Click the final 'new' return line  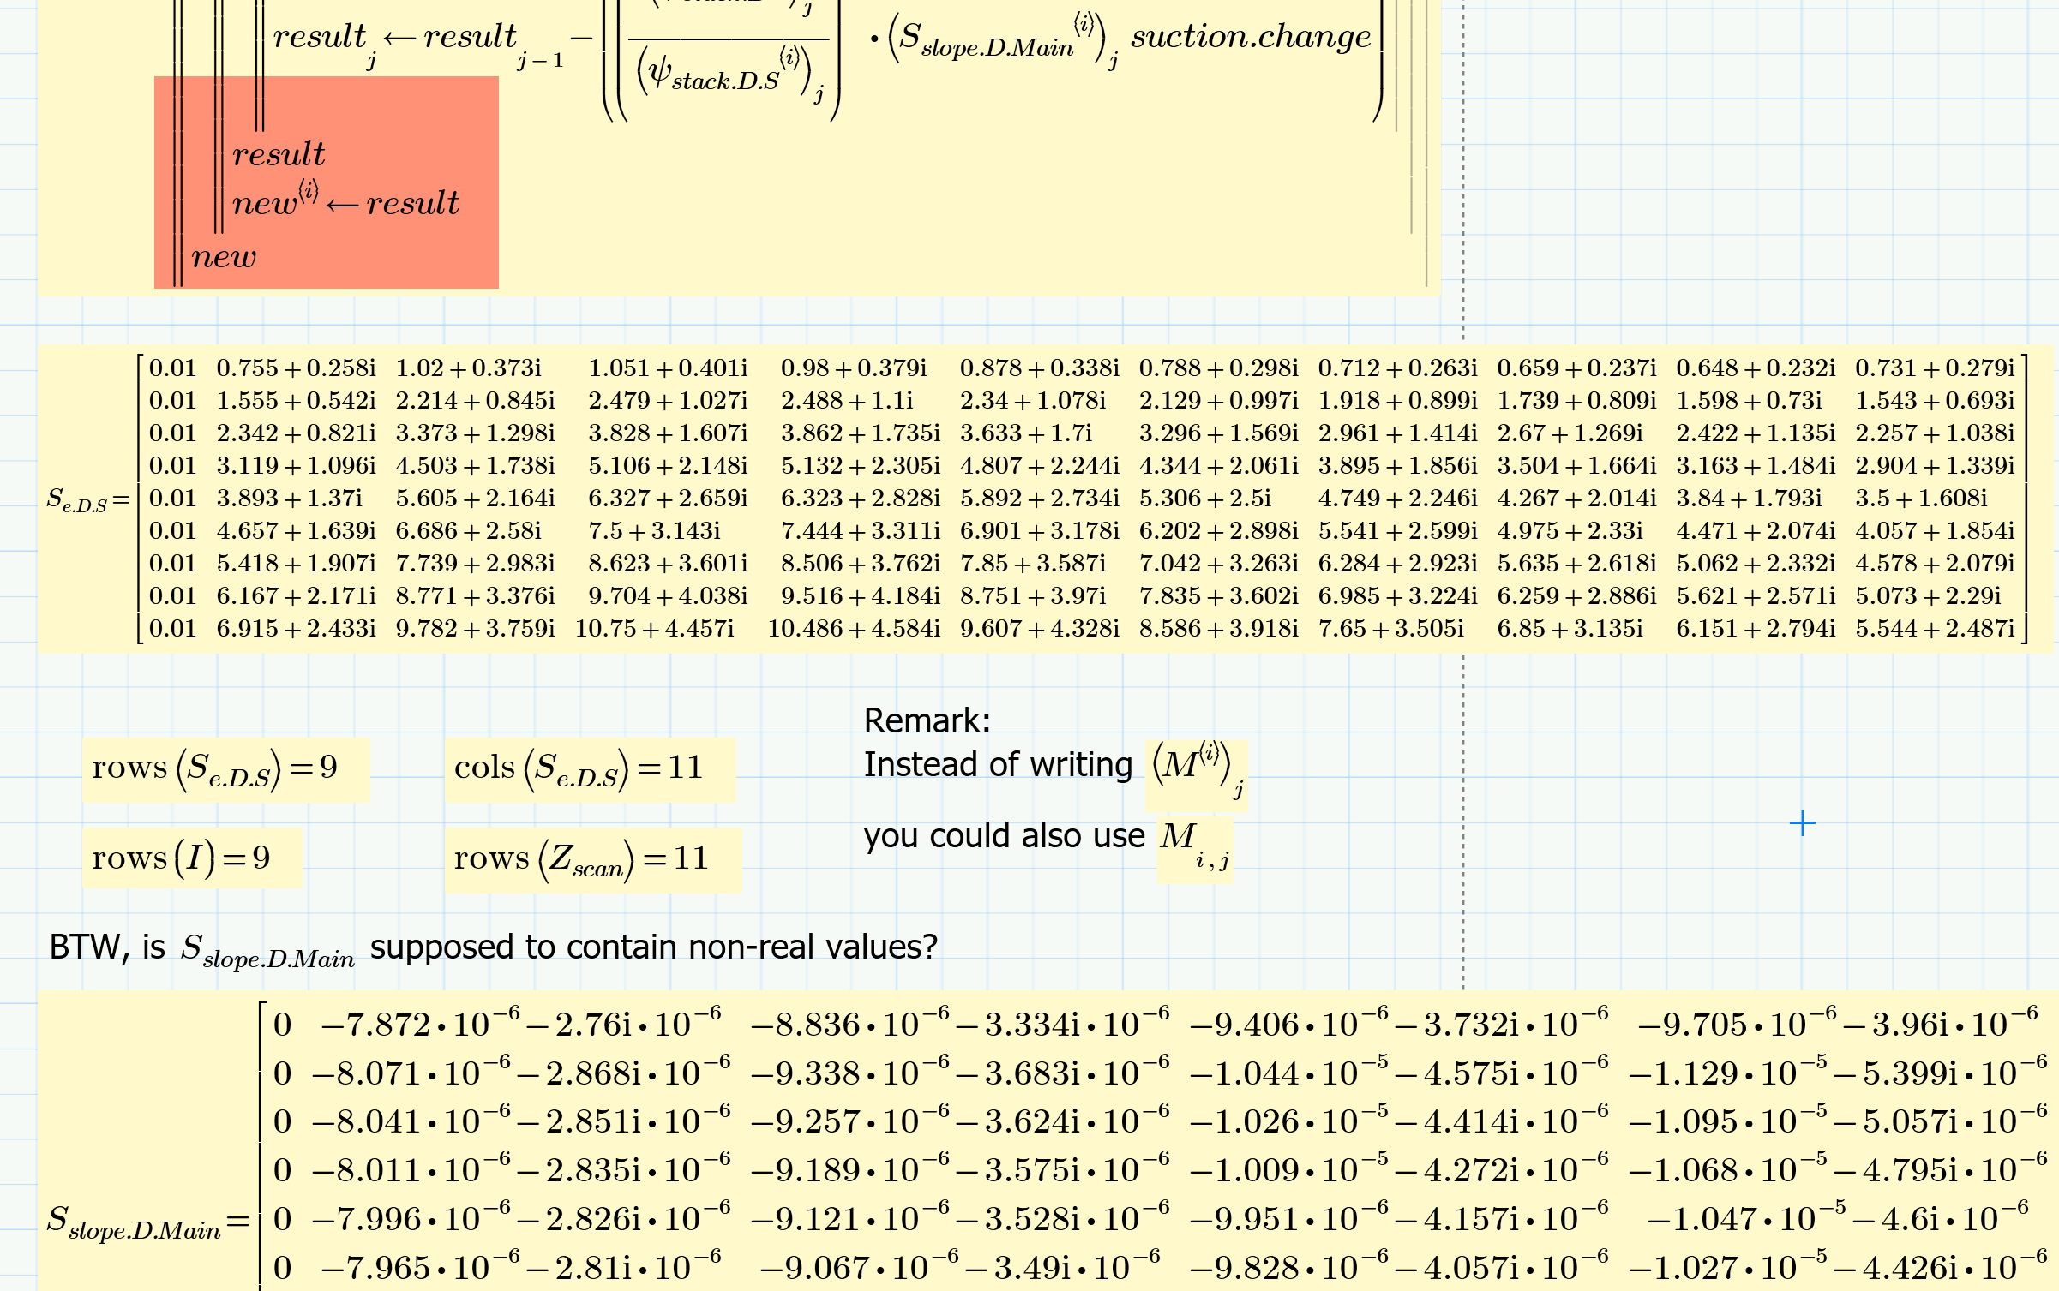tap(223, 256)
